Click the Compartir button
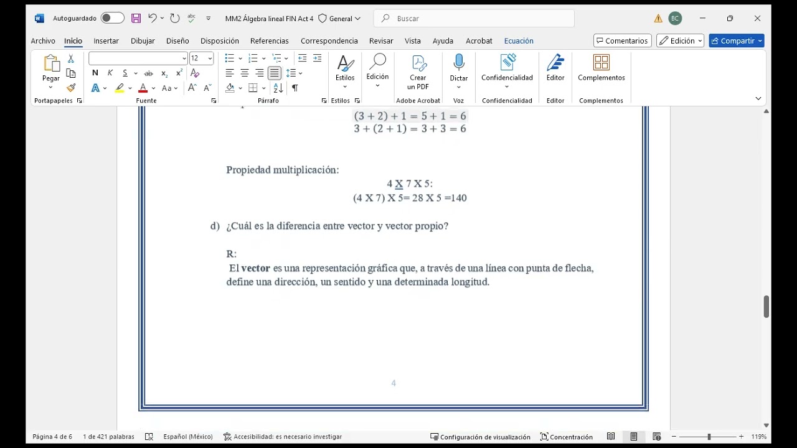797x448 pixels. 737,41
